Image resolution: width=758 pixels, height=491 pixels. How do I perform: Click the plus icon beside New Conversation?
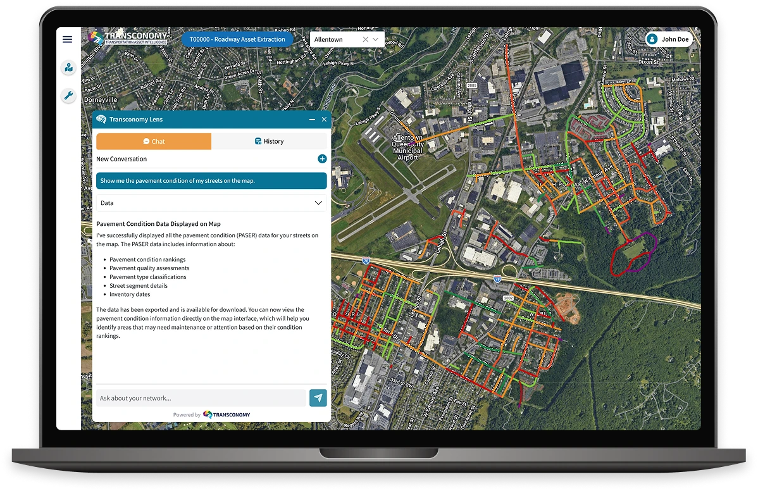pos(322,159)
